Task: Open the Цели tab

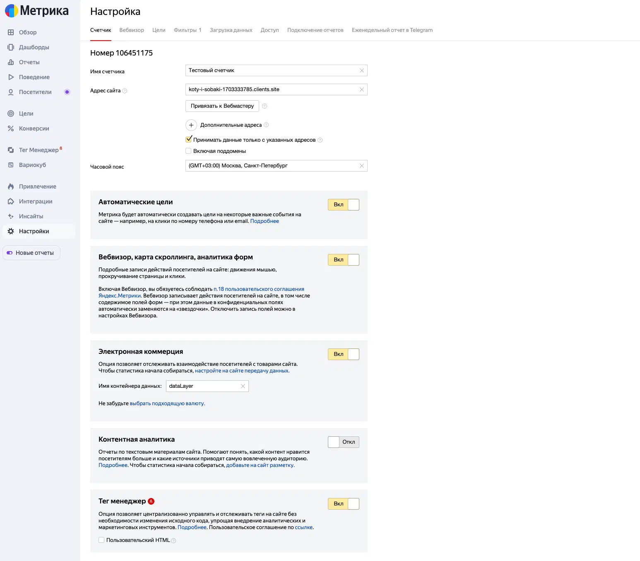Action: click(x=159, y=30)
